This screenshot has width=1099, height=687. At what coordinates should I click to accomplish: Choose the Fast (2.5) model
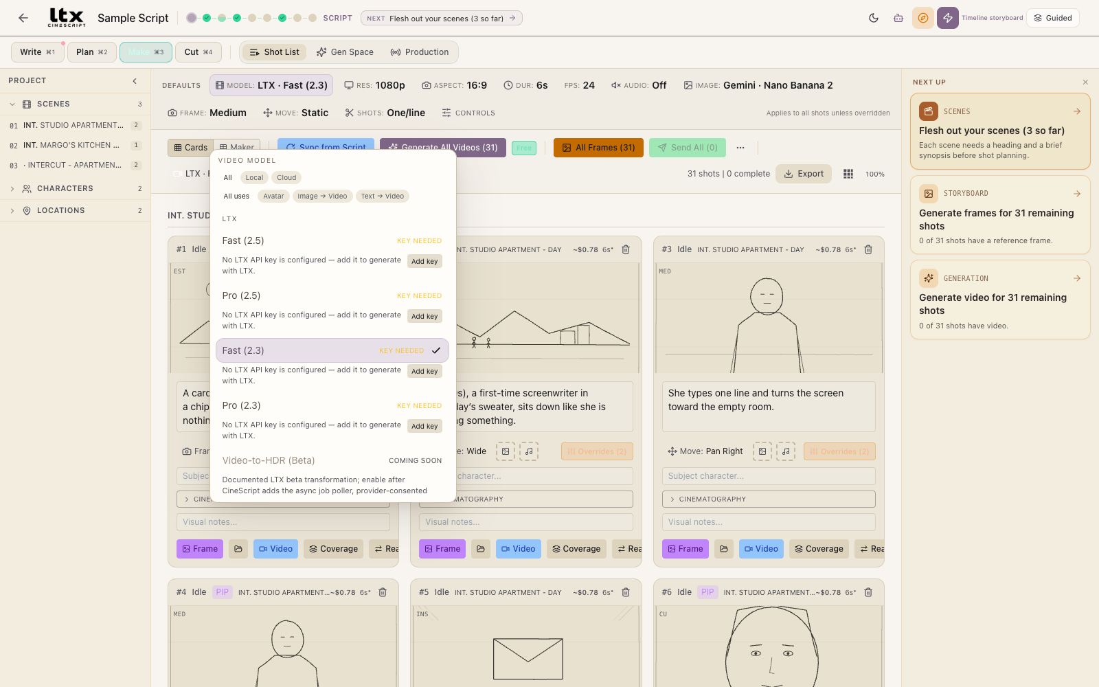pyautogui.click(x=332, y=240)
